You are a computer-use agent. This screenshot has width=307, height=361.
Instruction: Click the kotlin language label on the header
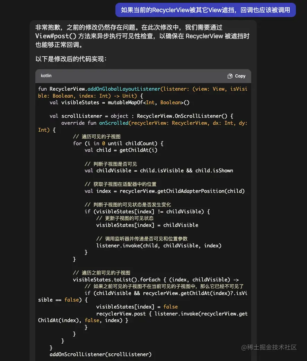[x=46, y=76]
